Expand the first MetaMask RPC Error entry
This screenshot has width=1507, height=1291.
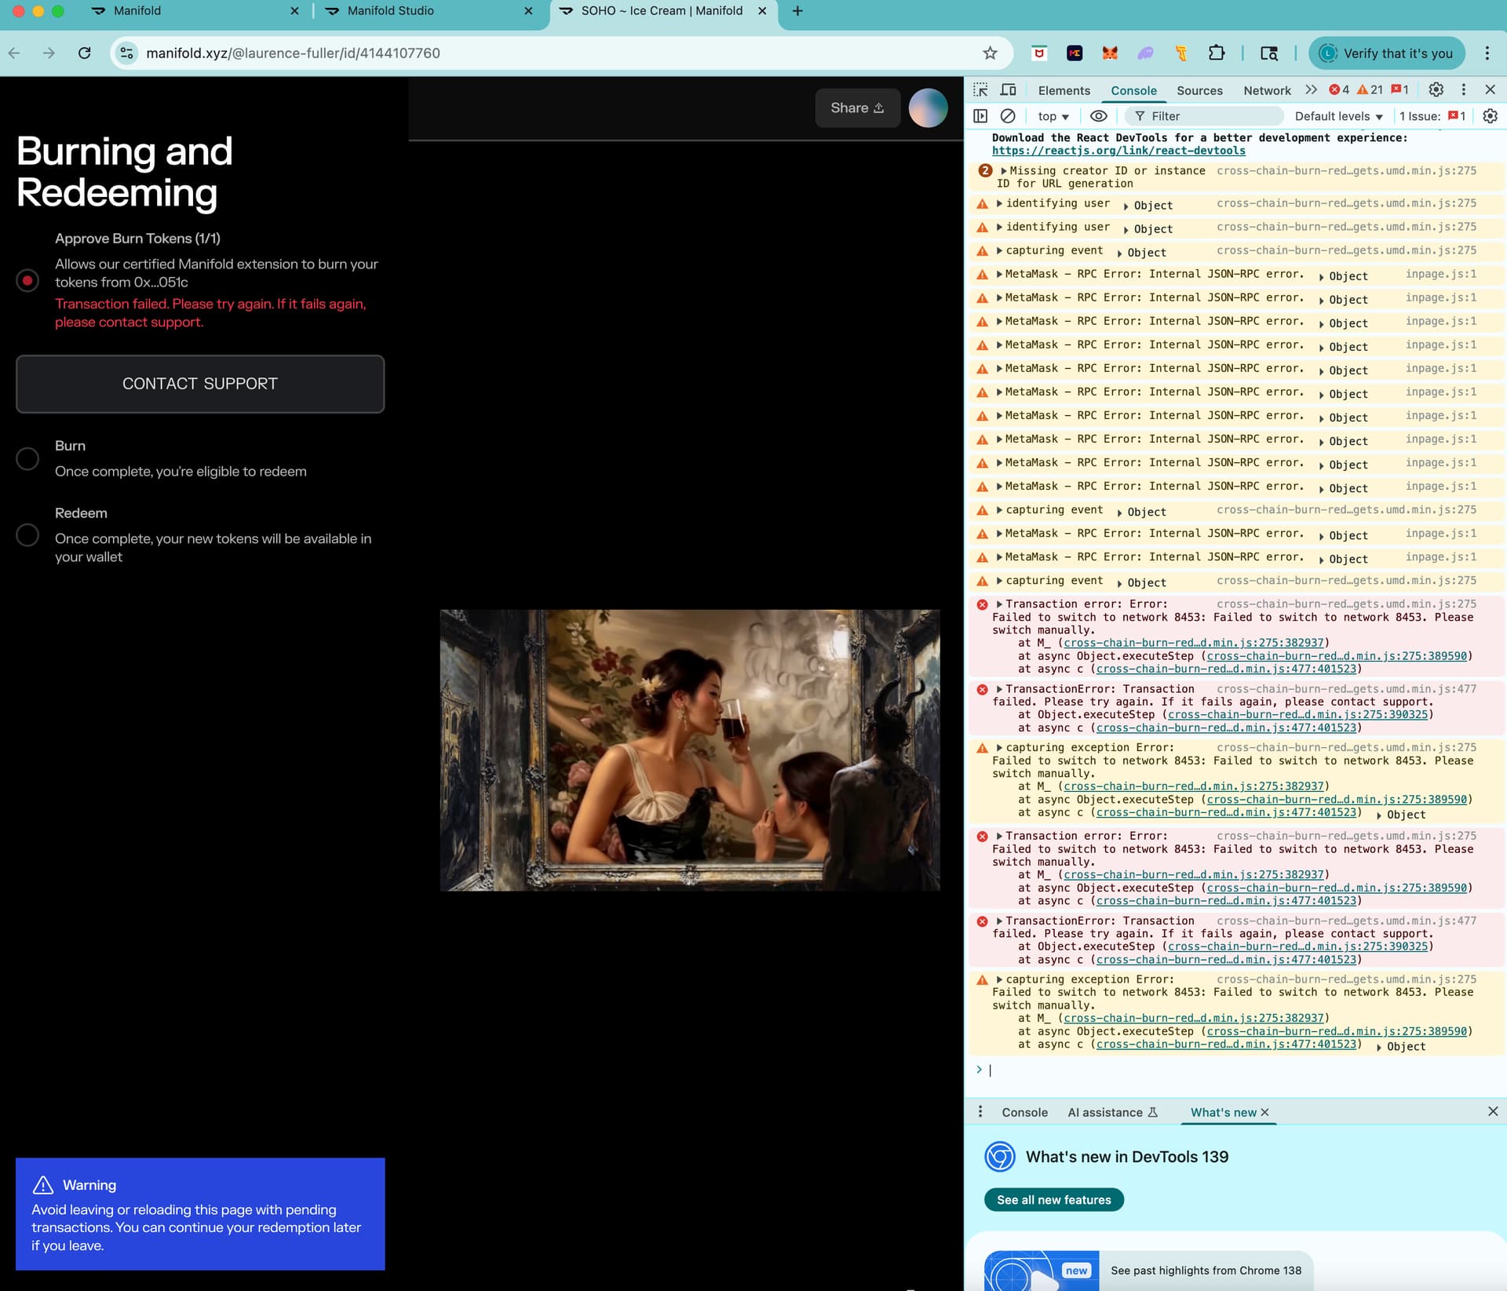999,274
